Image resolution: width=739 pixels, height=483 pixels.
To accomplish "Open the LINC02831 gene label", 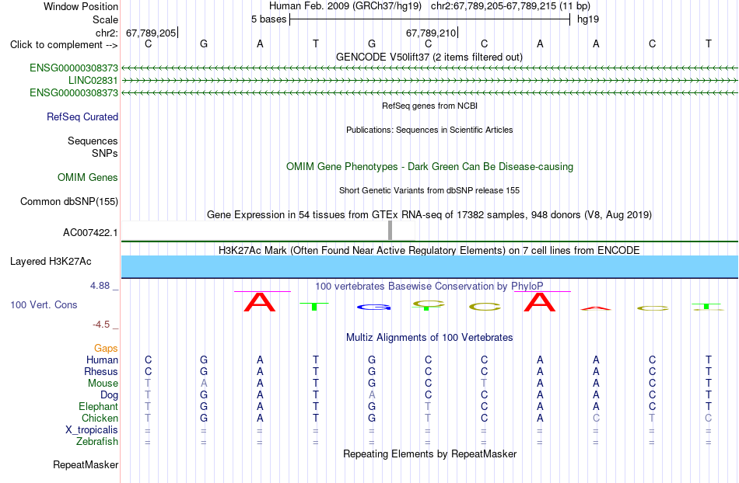I will click(x=93, y=81).
